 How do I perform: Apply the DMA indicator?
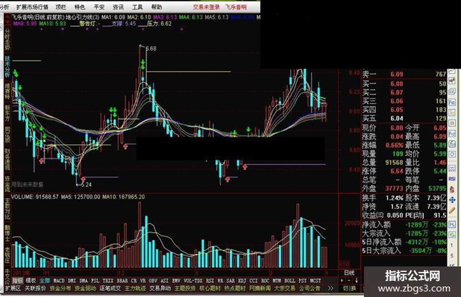click(x=83, y=281)
